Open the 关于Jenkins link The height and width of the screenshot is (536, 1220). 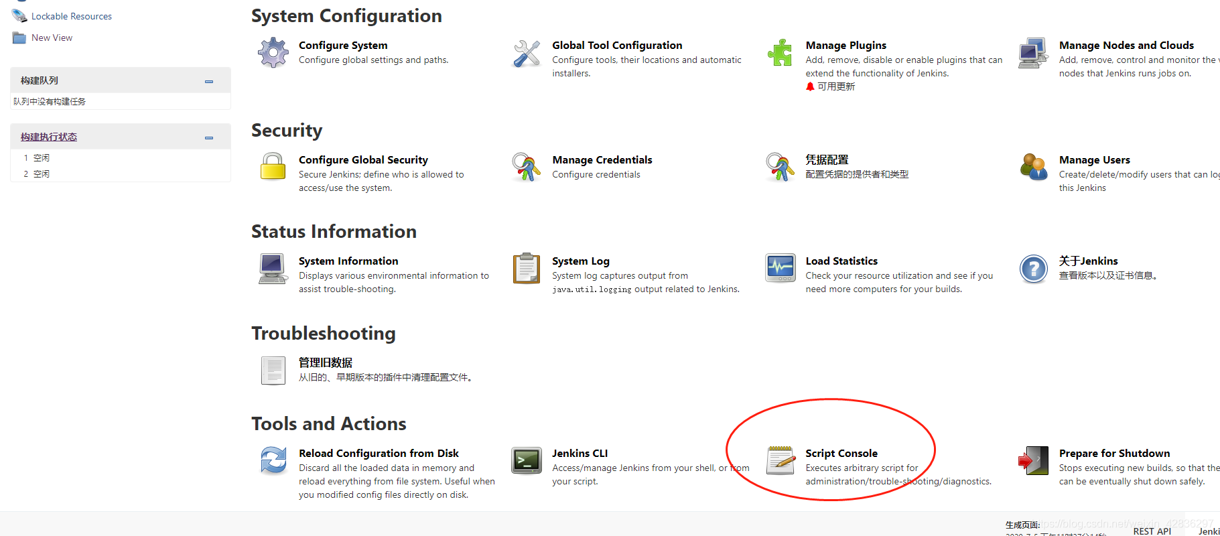coord(1088,261)
